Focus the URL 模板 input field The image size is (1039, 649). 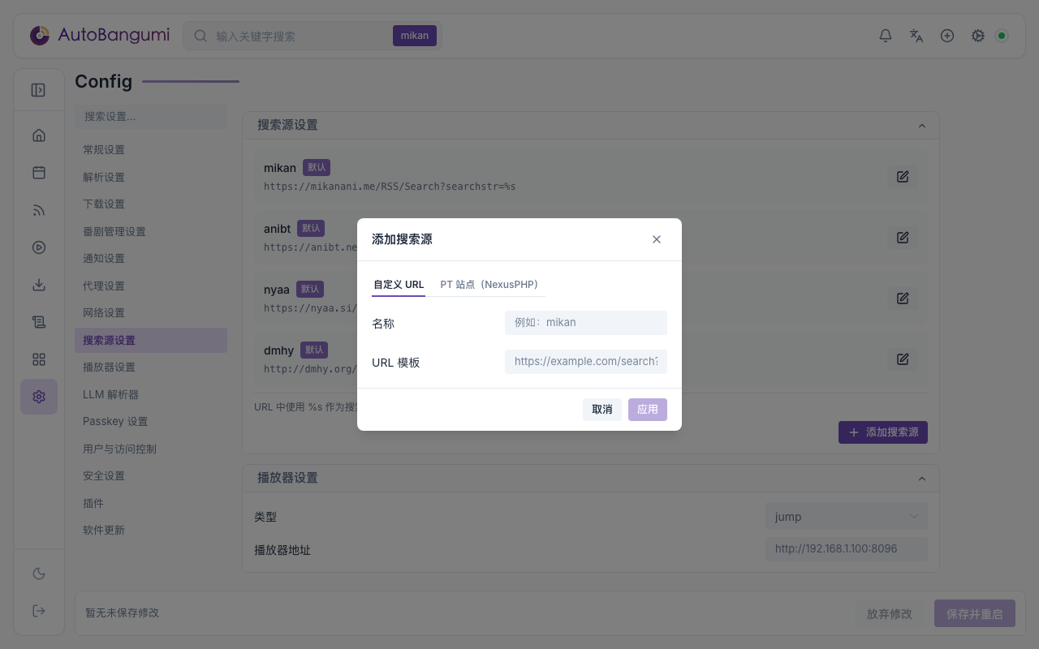pos(586,362)
